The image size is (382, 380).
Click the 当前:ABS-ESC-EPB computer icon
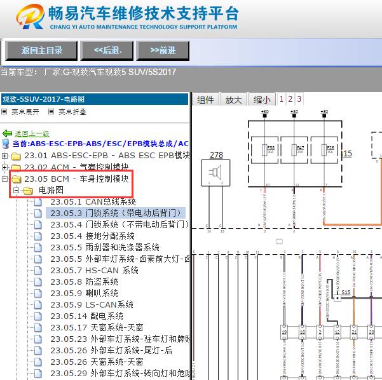5,144
